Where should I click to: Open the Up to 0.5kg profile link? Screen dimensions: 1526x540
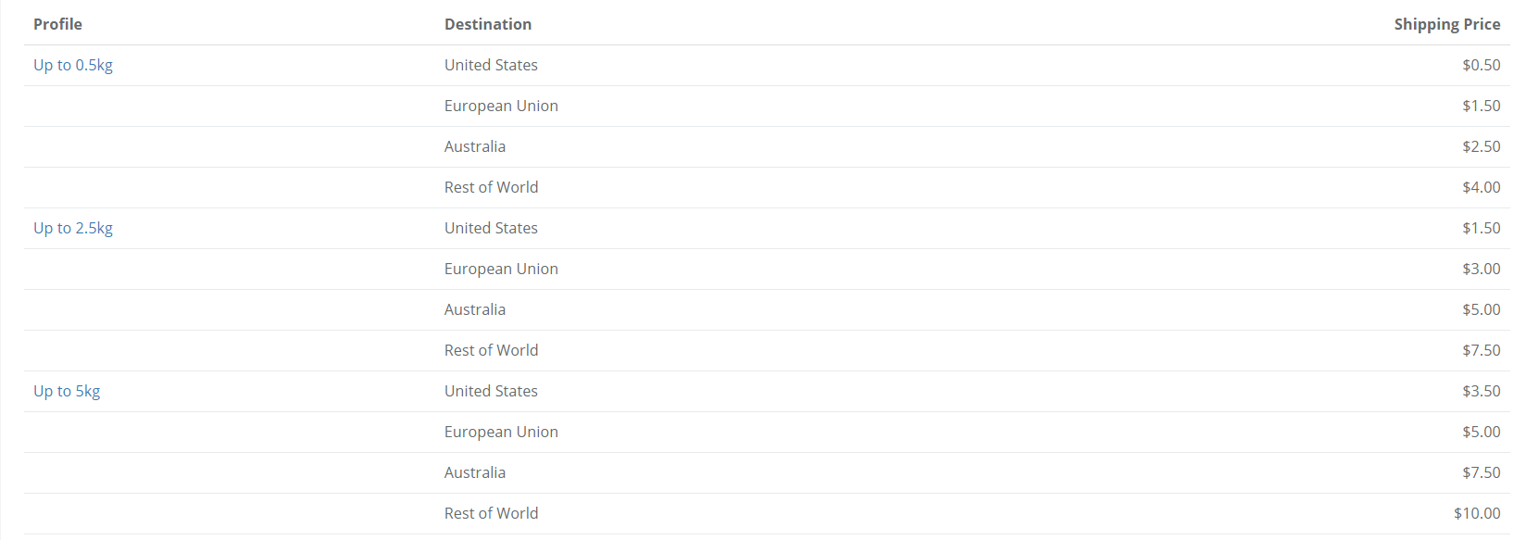[x=73, y=65]
